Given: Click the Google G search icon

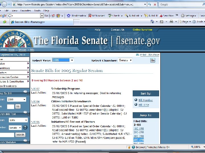Looking at the screenshot, I should point(10,16).
